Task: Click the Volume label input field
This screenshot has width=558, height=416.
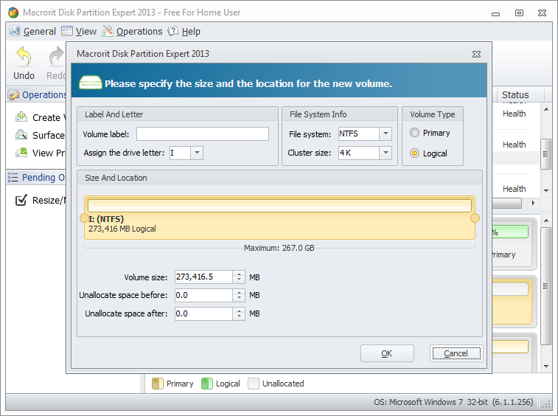Action: point(203,134)
